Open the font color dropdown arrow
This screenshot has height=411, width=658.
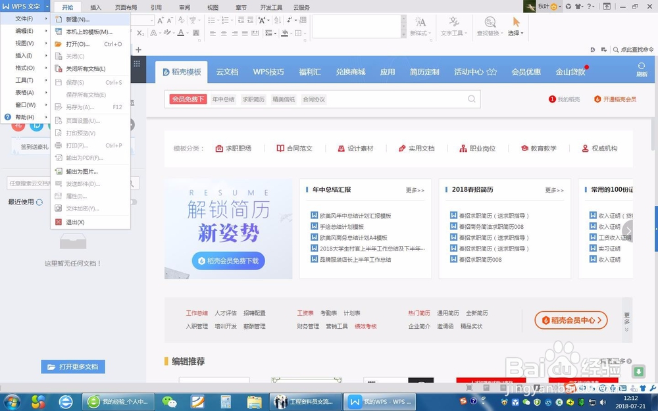click(188, 33)
